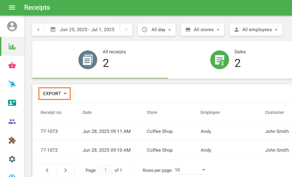The width and height of the screenshot is (292, 177).
Task: Click the green Sales receipt icon
Action: click(220, 60)
